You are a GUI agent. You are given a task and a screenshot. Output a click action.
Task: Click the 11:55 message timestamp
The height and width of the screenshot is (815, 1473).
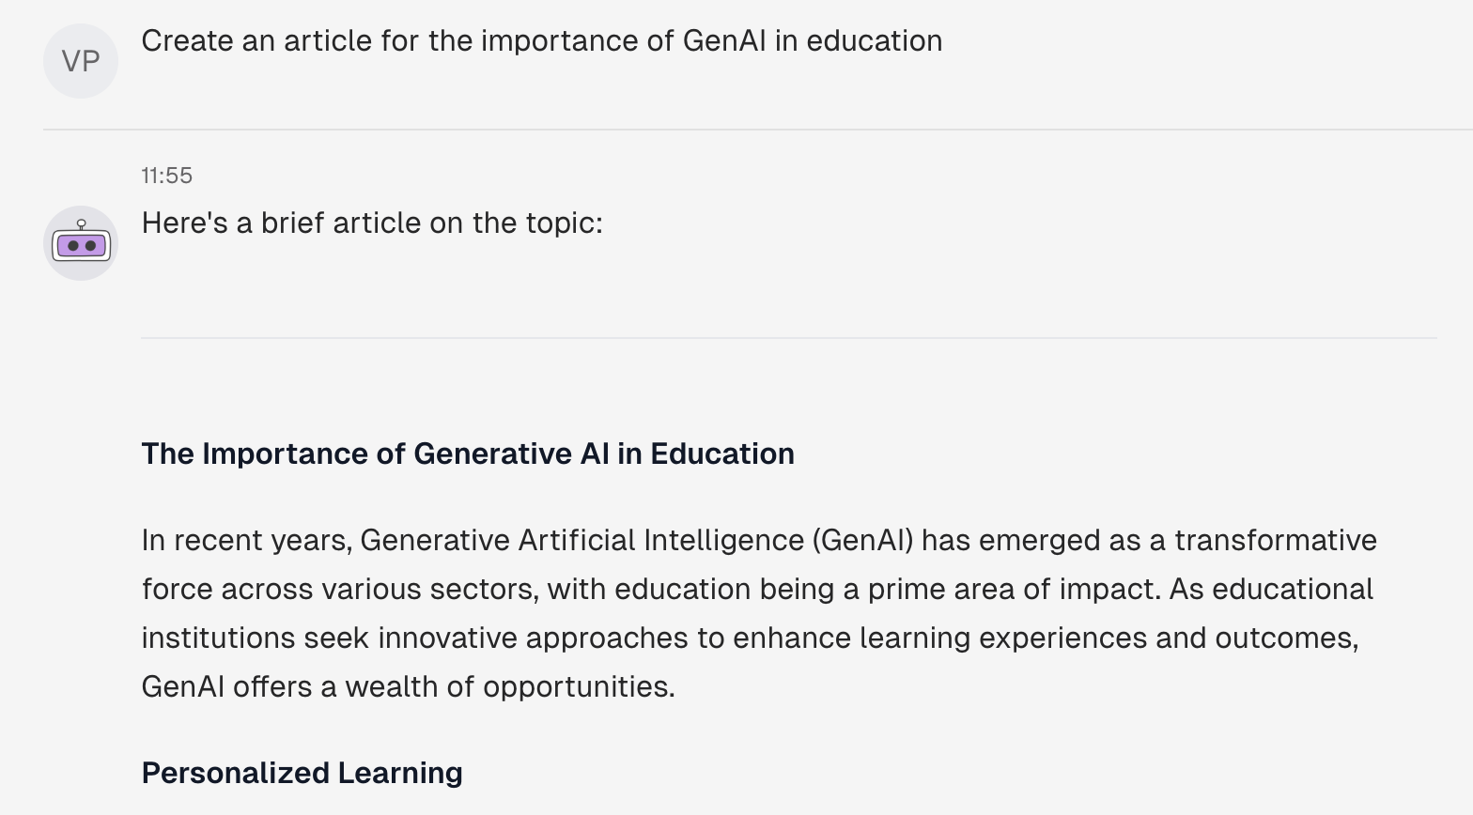tap(167, 176)
